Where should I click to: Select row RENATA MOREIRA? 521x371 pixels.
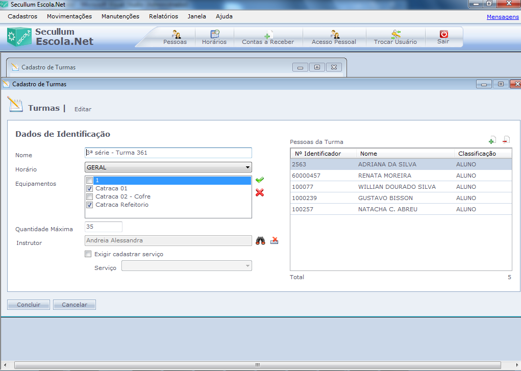(x=401, y=176)
